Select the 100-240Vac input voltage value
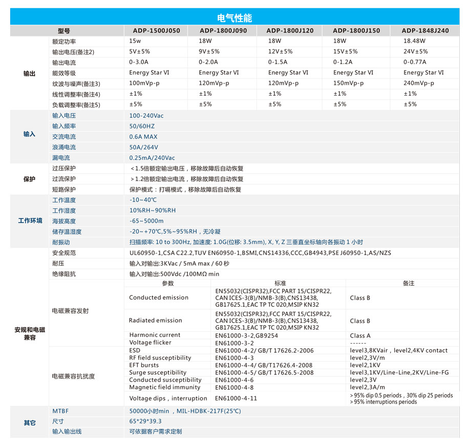Screen dimensions: 468x444 tap(146, 116)
